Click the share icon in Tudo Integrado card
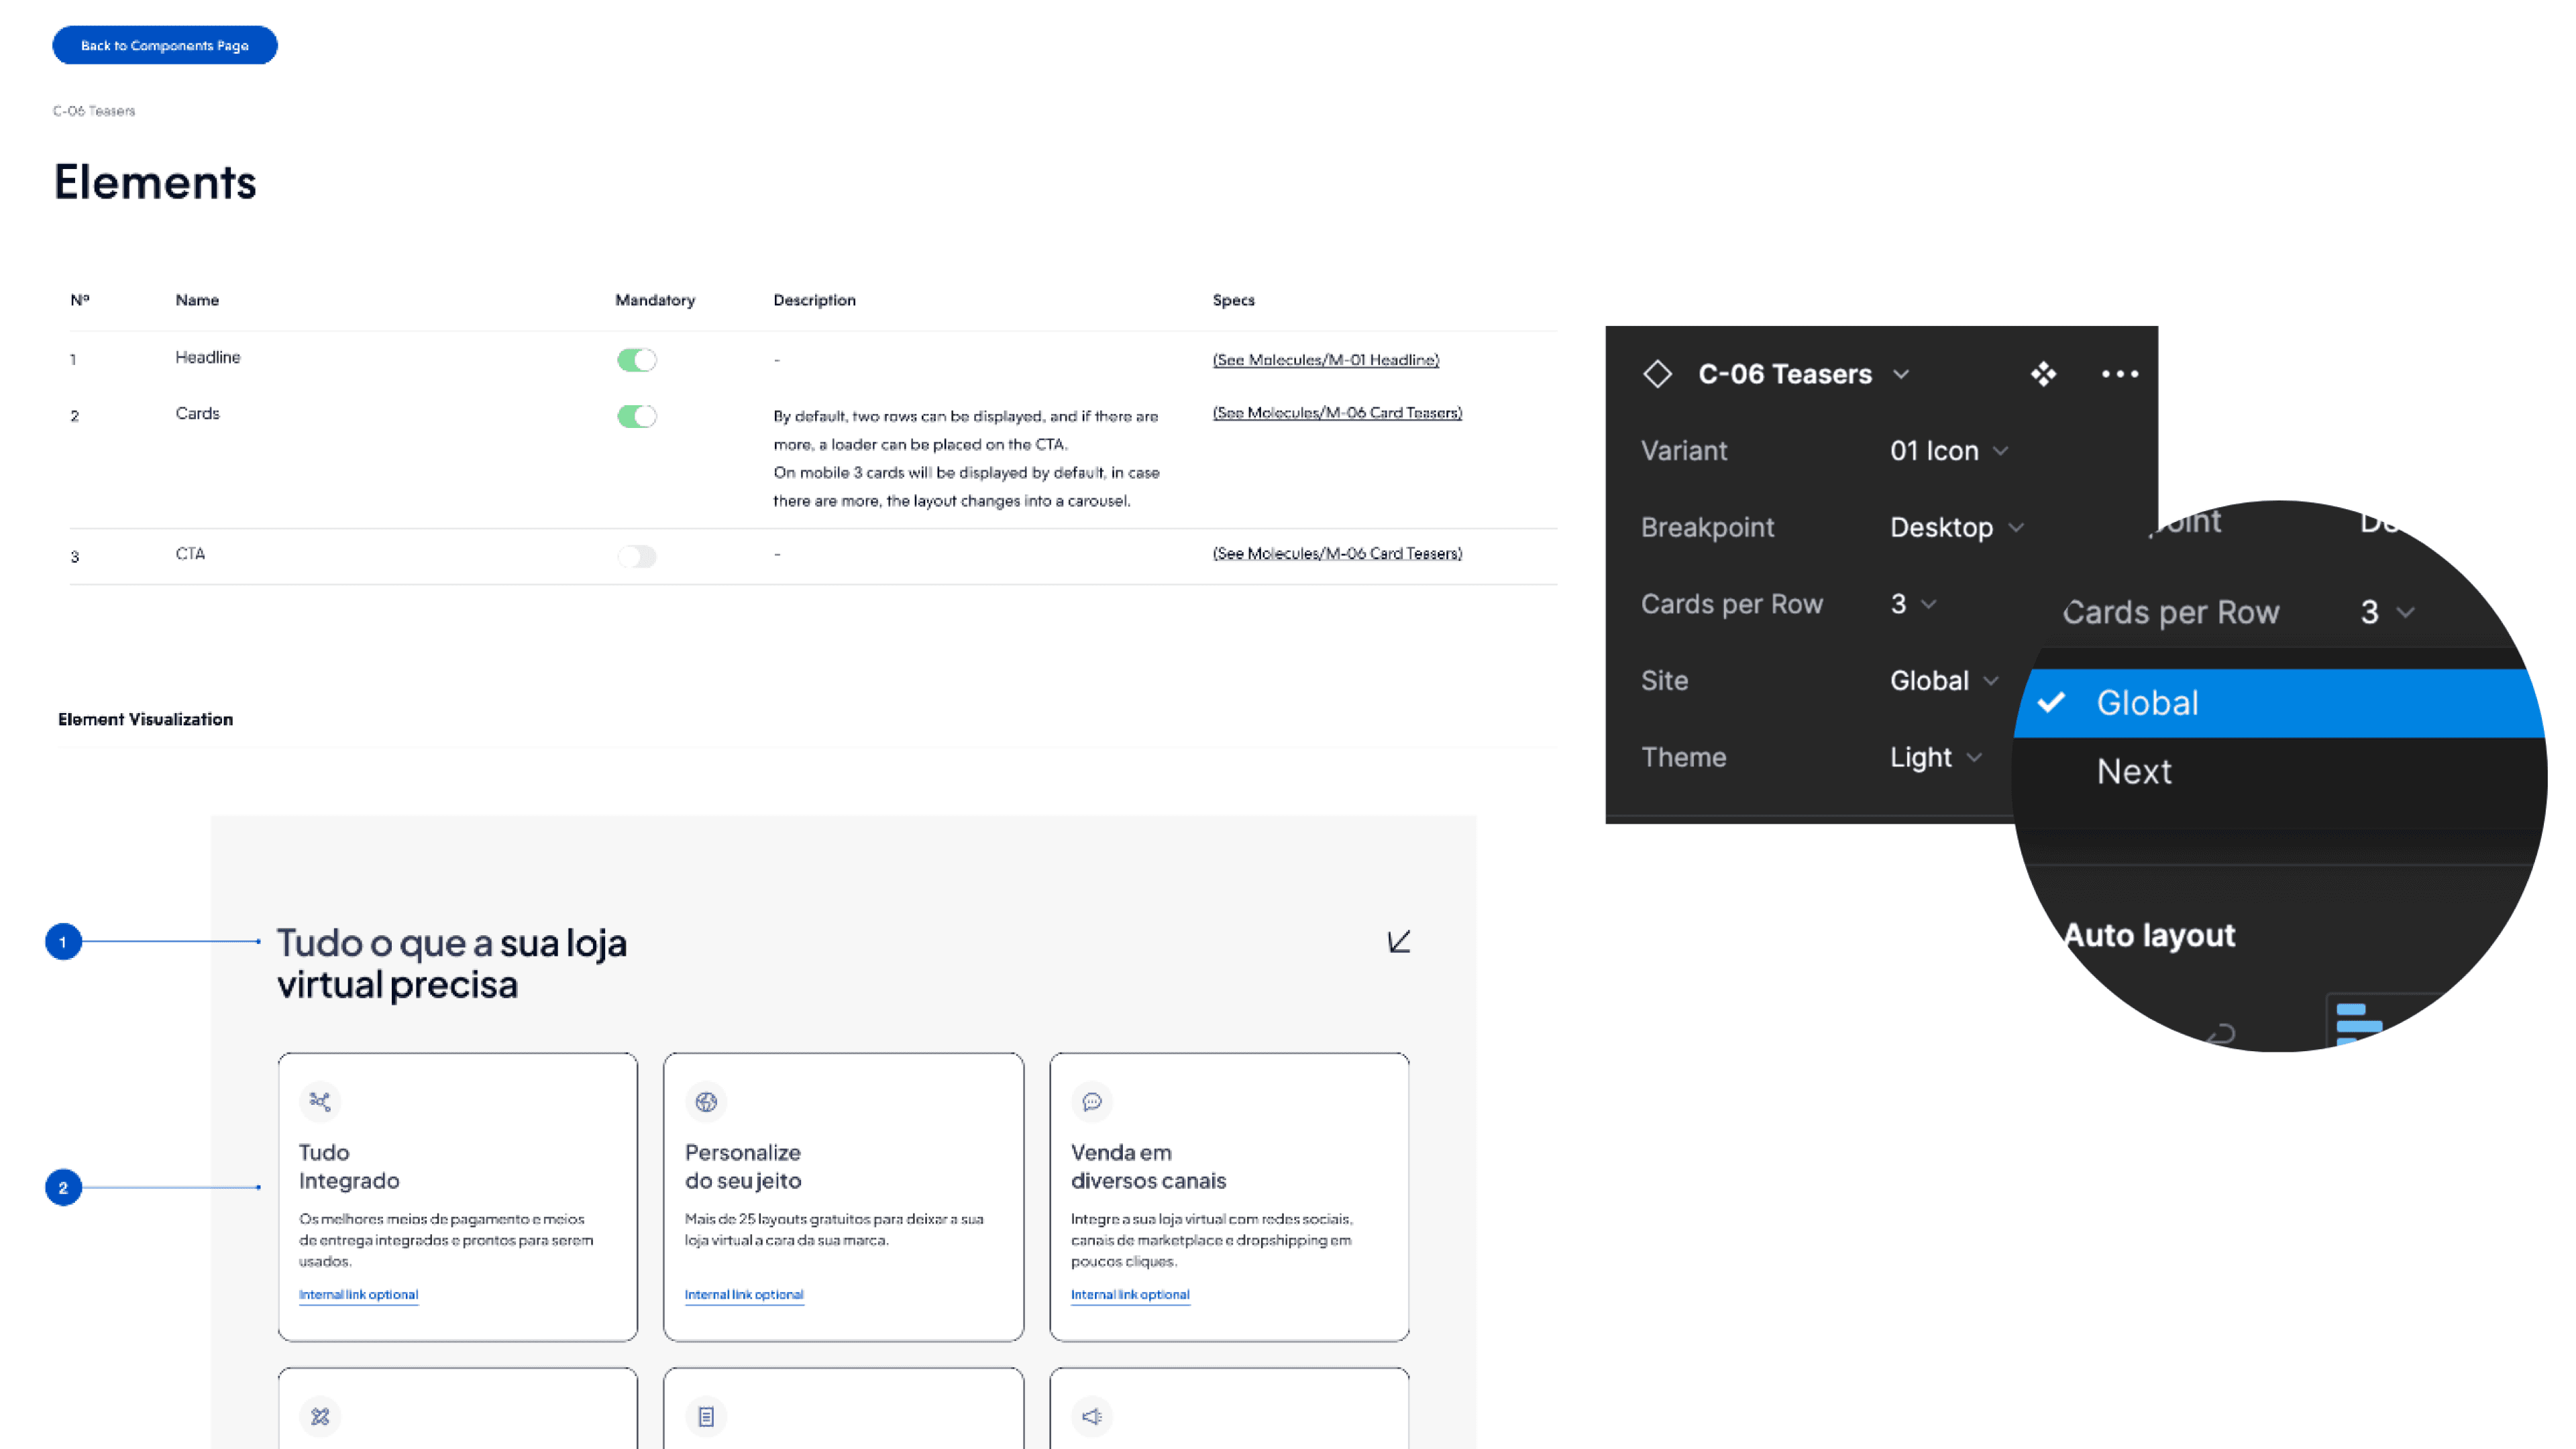Screen dimensions: 2576x1449 (x=320, y=1101)
